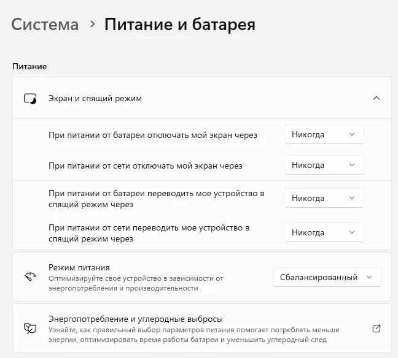Open the battery sleep timeout dropdown

(x=324, y=198)
